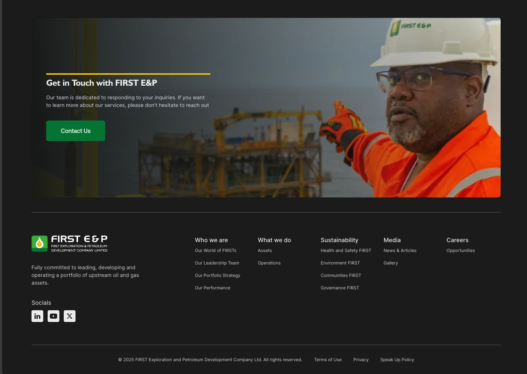
Task: Open the Speak Up Policy link
Action: tap(397, 360)
